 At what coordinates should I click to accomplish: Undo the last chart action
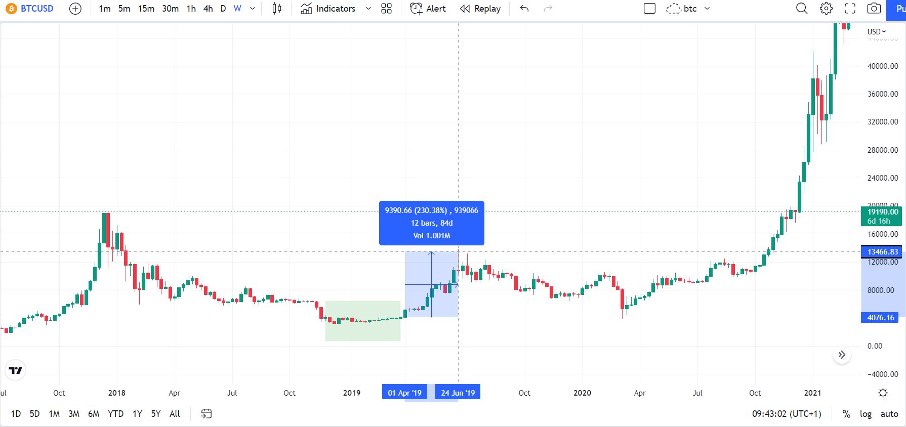click(524, 9)
